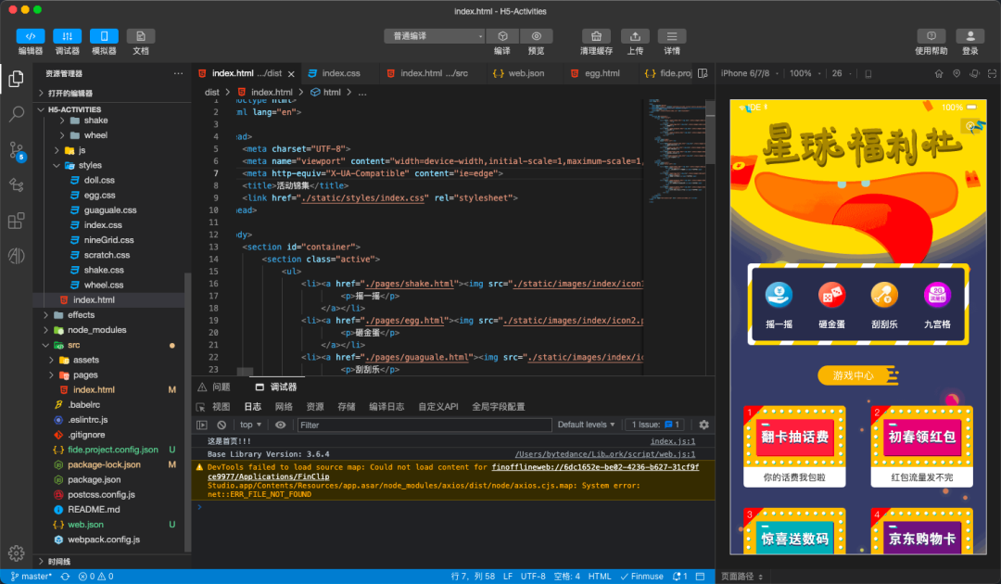The width and height of the screenshot is (1001, 584).
Task: Click the simulator rotate device icon
Action: (x=974, y=73)
